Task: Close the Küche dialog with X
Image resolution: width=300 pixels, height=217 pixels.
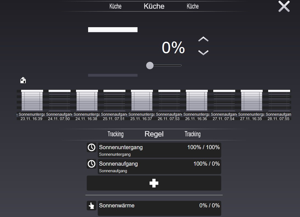Action: 284,6
